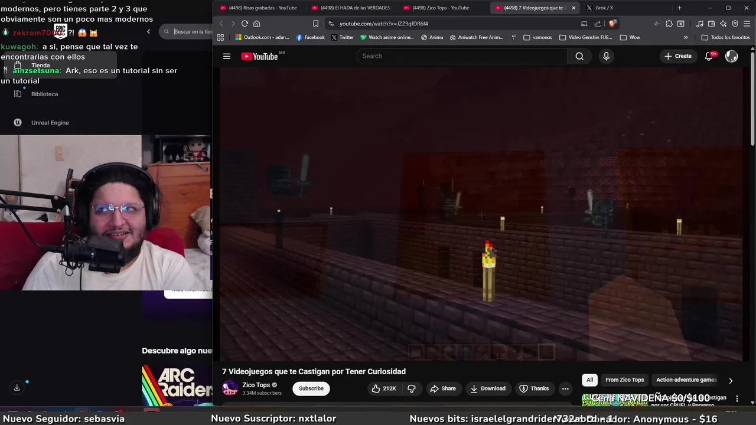Open a new browser tab
756x425 pixels.
point(679,8)
